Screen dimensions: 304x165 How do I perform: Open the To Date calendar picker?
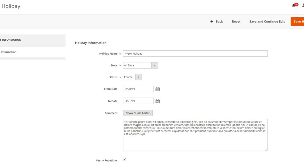(158, 101)
